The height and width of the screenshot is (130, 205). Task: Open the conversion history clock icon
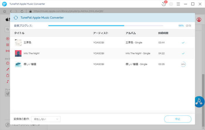pos(164,4)
